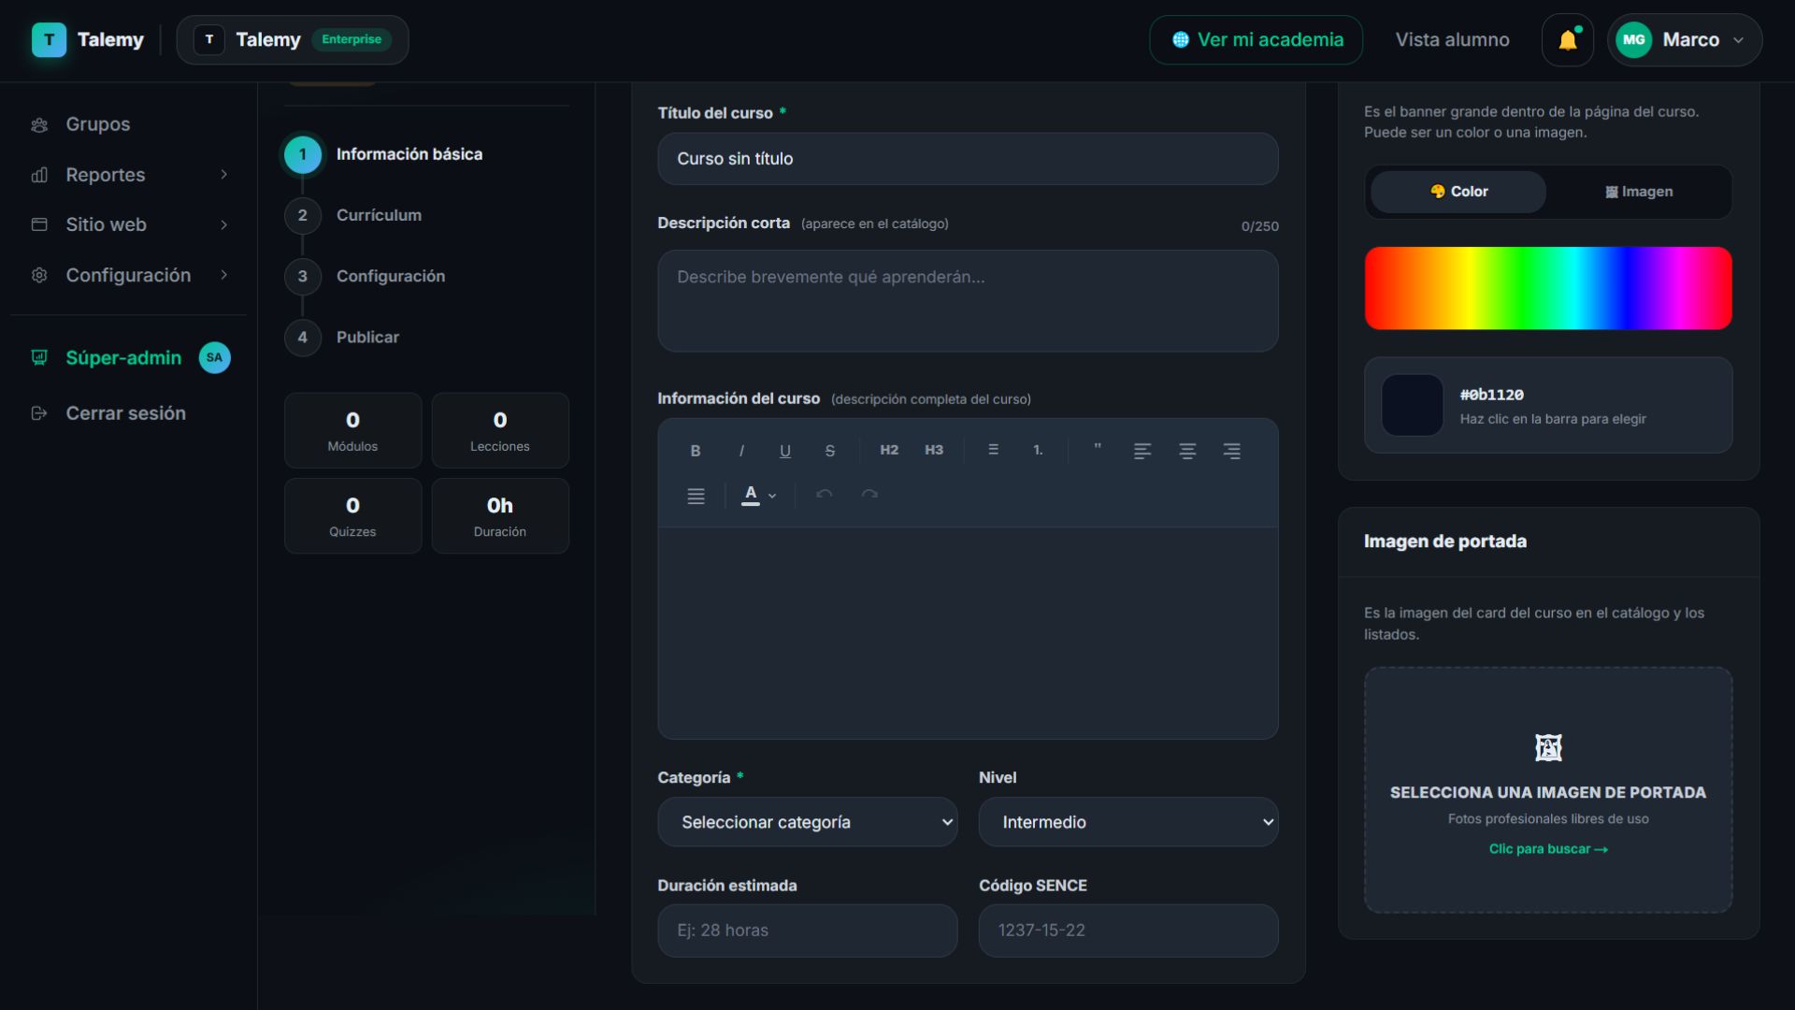Click the SA avatar badge

[214, 357]
